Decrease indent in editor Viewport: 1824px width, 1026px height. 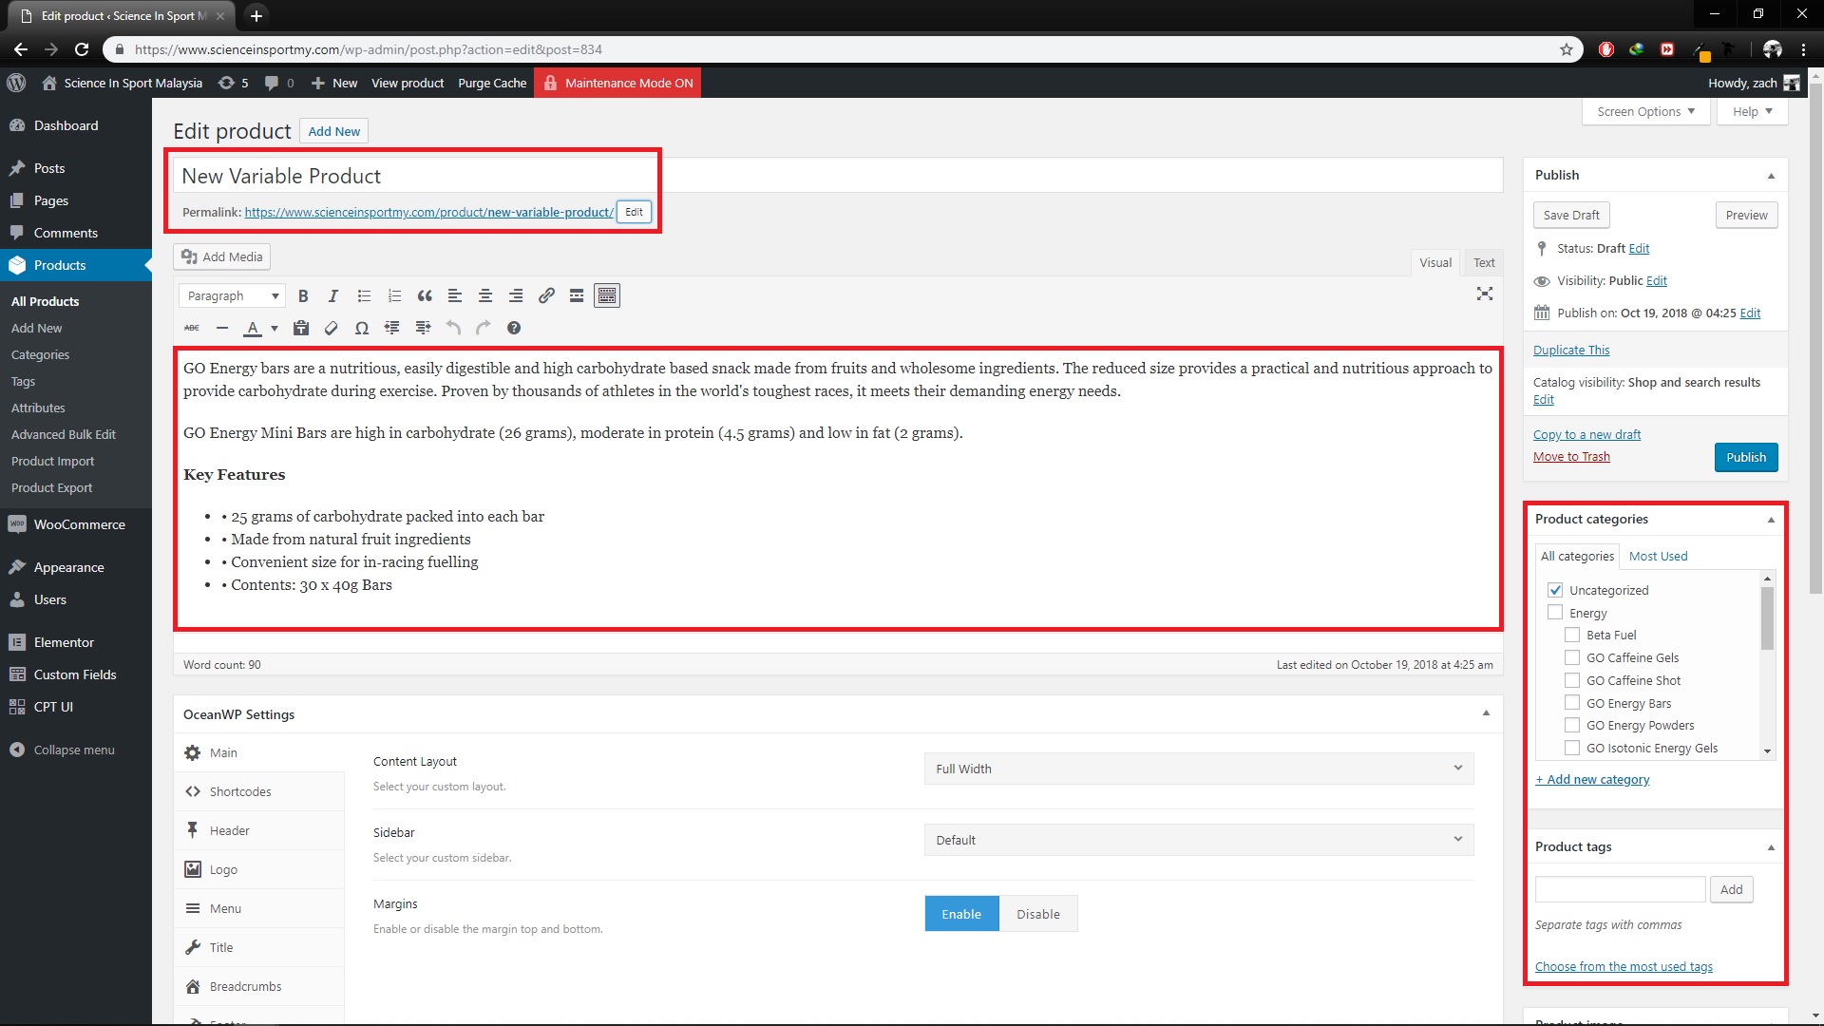click(x=392, y=328)
